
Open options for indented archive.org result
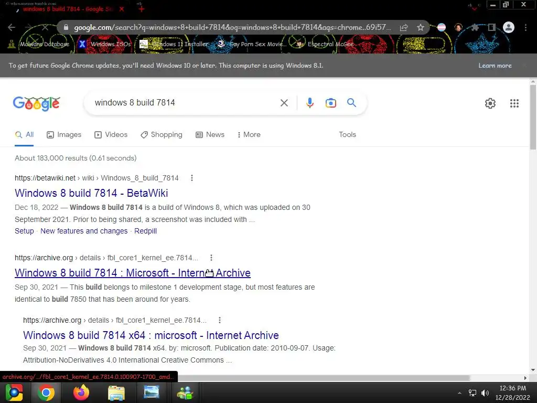click(x=220, y=320)
